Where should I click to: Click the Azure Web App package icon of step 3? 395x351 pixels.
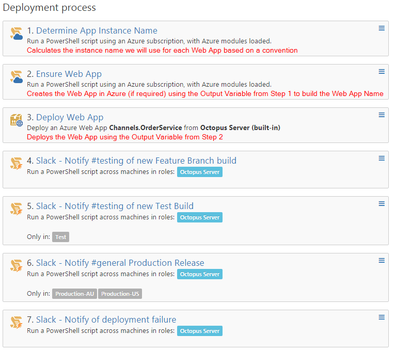pos(17,120)
